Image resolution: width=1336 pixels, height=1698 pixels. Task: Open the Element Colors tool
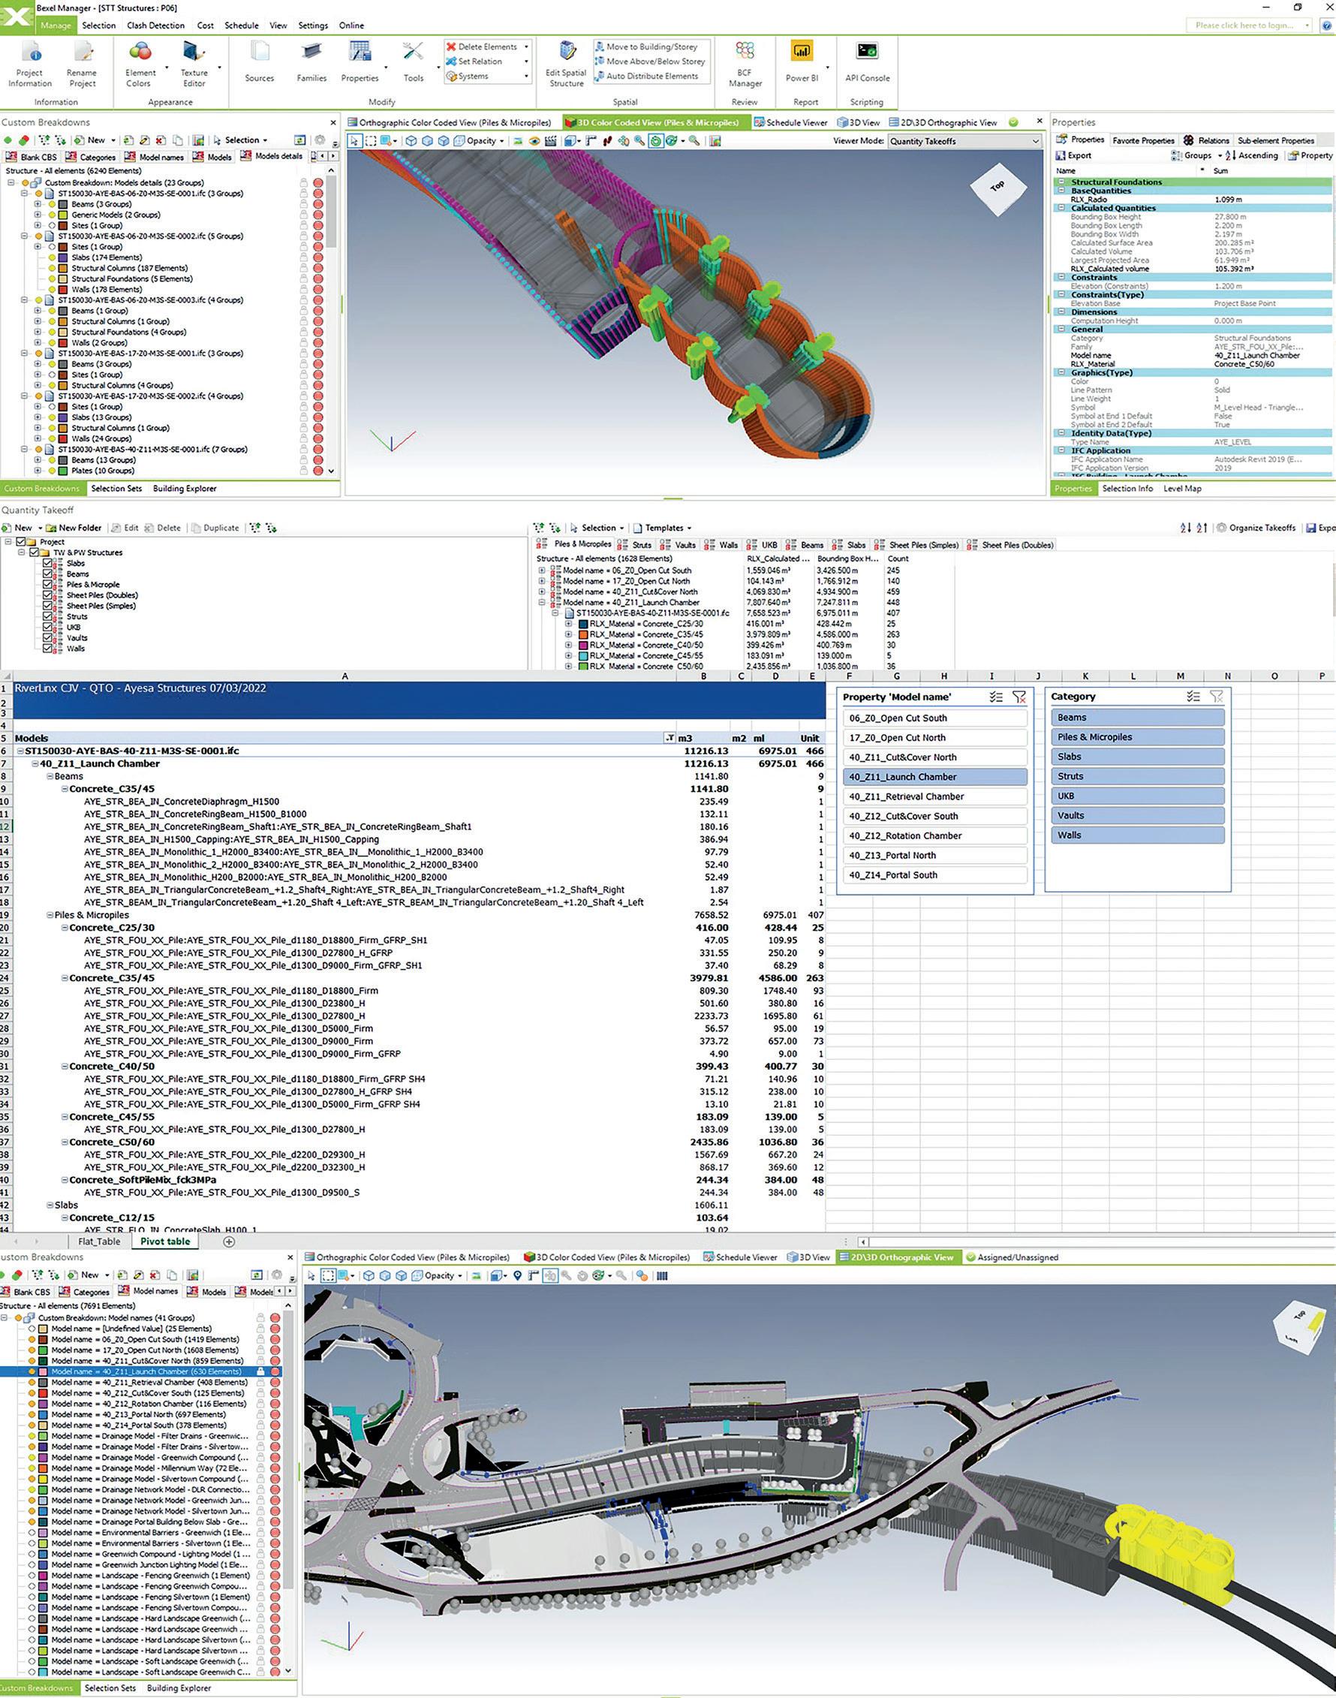pyautogui.click(x=140, y=65)
